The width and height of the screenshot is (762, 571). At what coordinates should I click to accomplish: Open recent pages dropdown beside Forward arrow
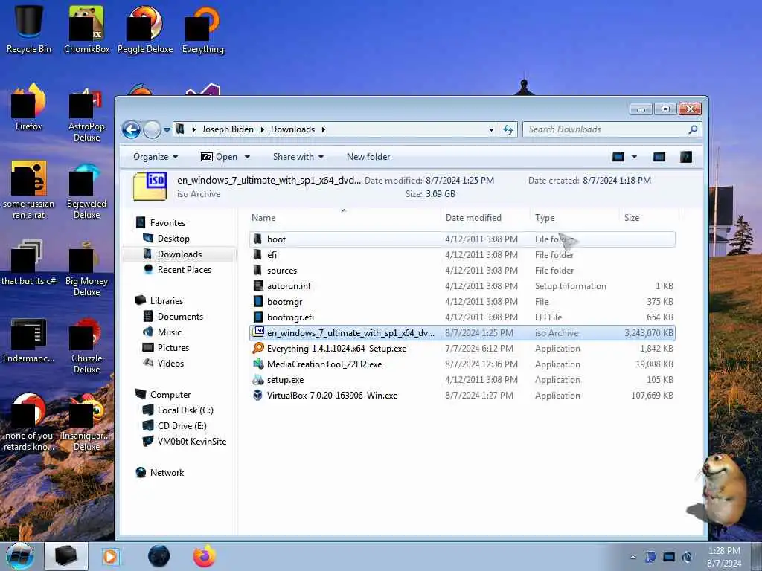pyautogui.click(x=167, y=130)
